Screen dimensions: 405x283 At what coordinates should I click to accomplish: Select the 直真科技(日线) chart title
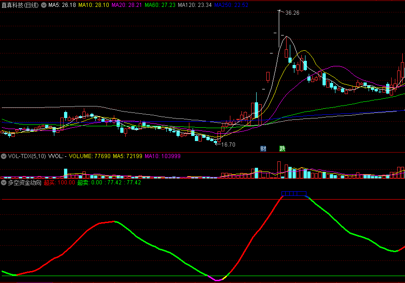click(x=20, y=5)
